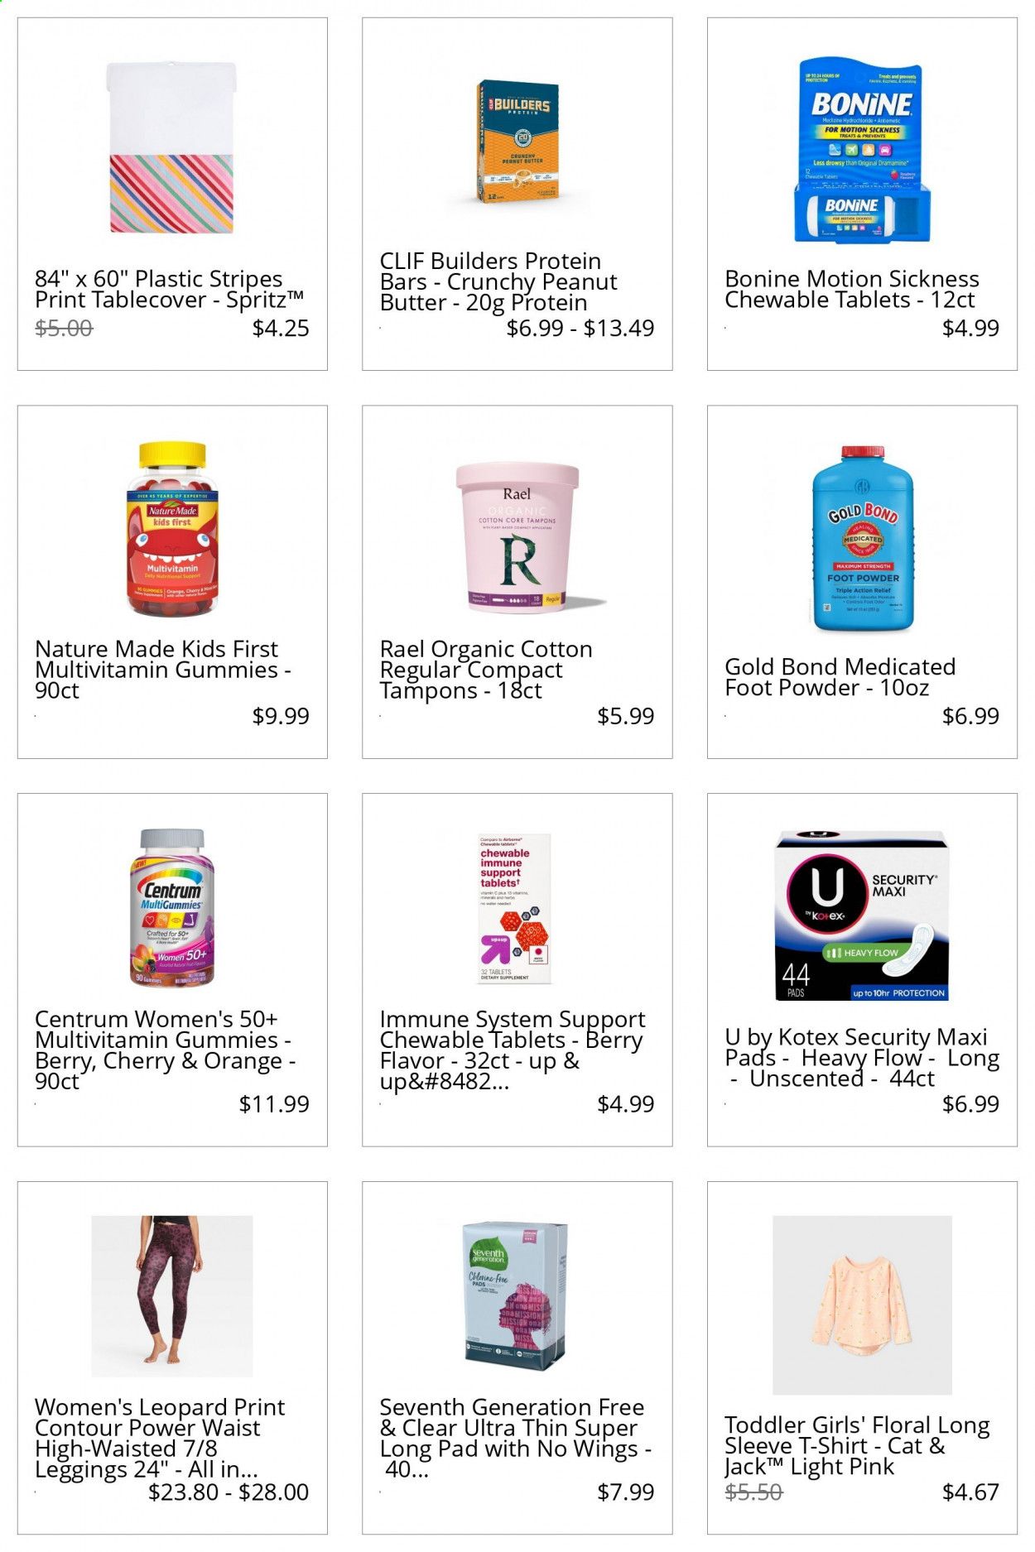The width and height of the screenshot is (1035, 1552).
Task: Open the Centrum Women's 50+ gummies image
Action: tap(172, 907)
